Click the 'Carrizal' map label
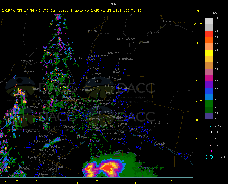This screenshot has height=184, width=228. click(83, 137)
